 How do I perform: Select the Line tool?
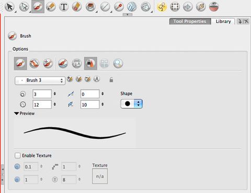tap(105, 7)
